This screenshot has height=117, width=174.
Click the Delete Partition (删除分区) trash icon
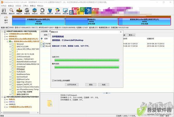[50, 10]
